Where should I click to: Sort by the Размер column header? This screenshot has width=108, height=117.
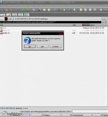86,25
